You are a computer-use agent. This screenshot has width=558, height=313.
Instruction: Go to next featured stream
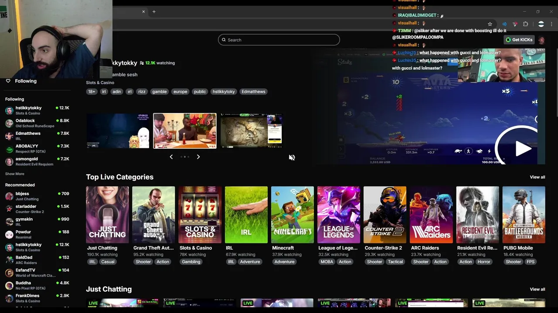(198, 157)
